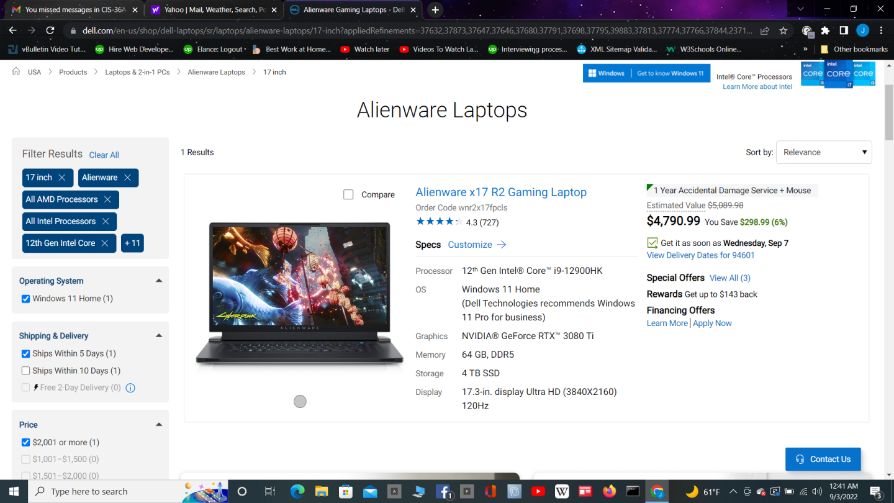
Task: Go to the home icon in the breadcrumb
Action: [16, 71]
